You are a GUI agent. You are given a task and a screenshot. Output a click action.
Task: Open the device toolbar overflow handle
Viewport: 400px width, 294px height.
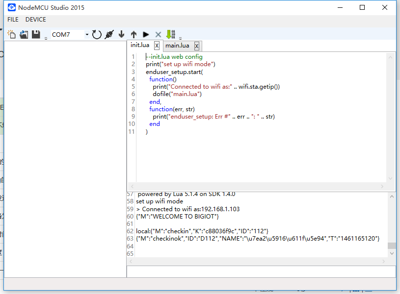[x=180, y=38]
